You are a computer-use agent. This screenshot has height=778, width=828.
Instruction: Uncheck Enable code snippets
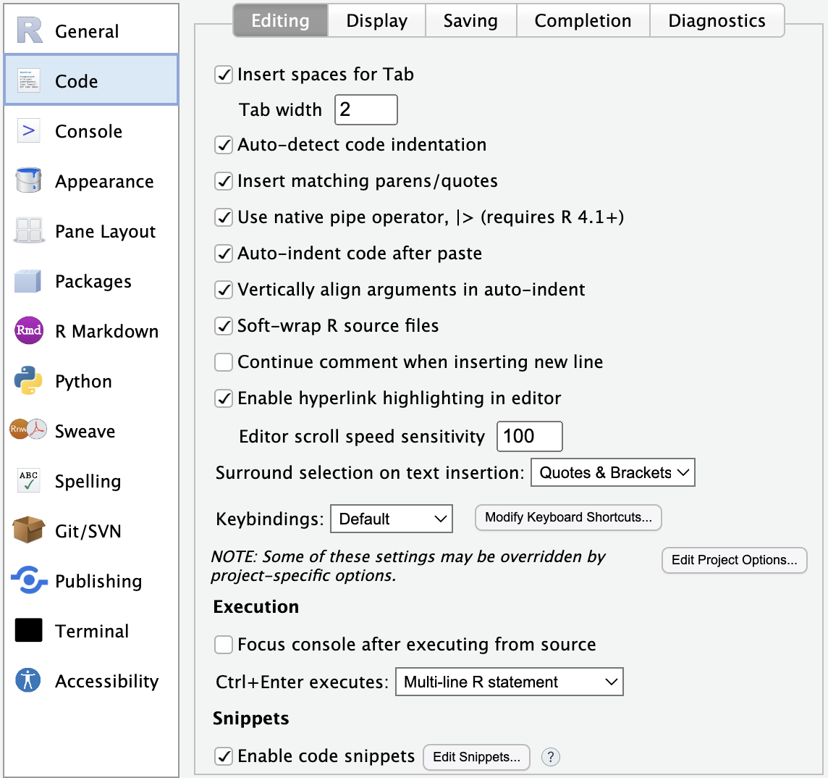point(224,756)
